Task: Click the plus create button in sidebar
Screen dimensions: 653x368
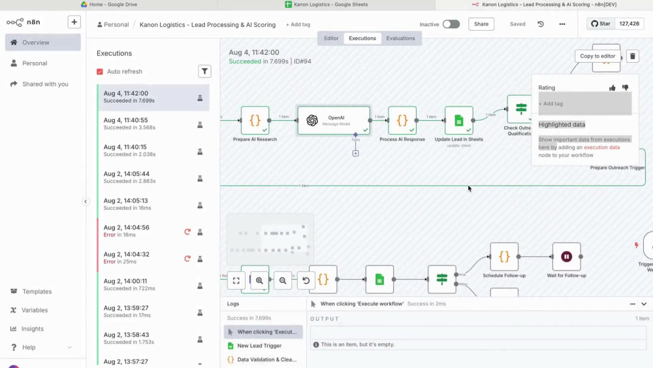Action: click(74, 22)
